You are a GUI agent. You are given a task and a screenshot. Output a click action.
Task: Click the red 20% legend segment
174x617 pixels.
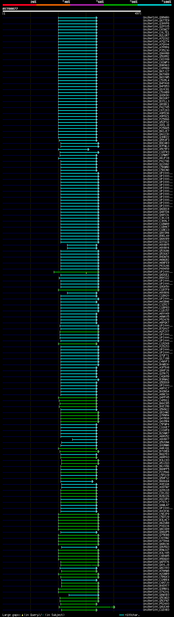coord(20,5)
